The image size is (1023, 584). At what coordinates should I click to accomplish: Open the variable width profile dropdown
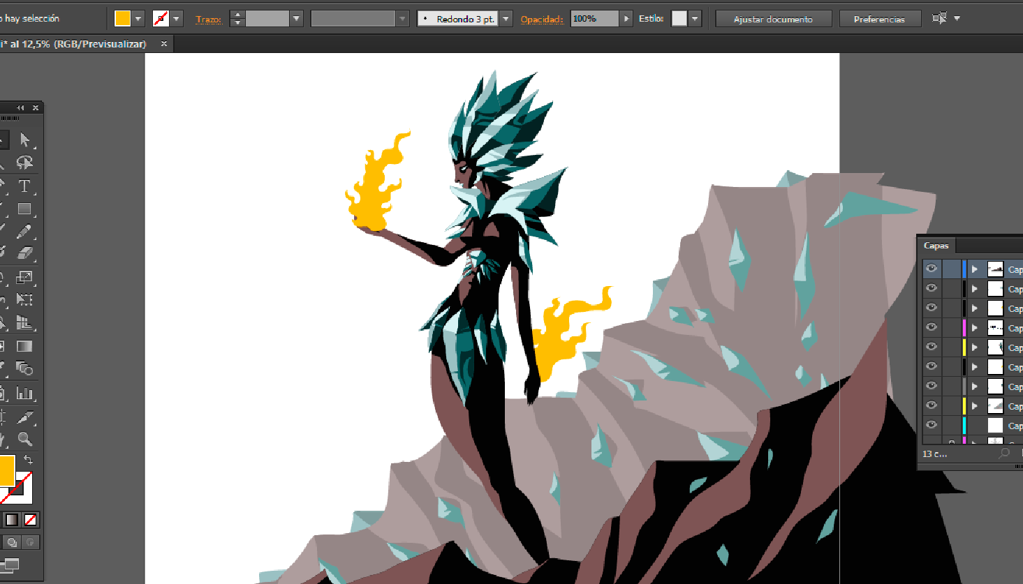click(x=402, y=19)
